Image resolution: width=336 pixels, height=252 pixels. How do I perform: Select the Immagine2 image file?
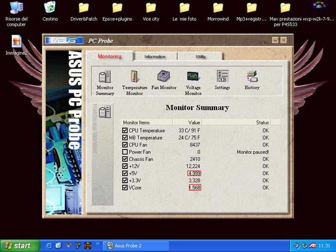coord(16,41)
